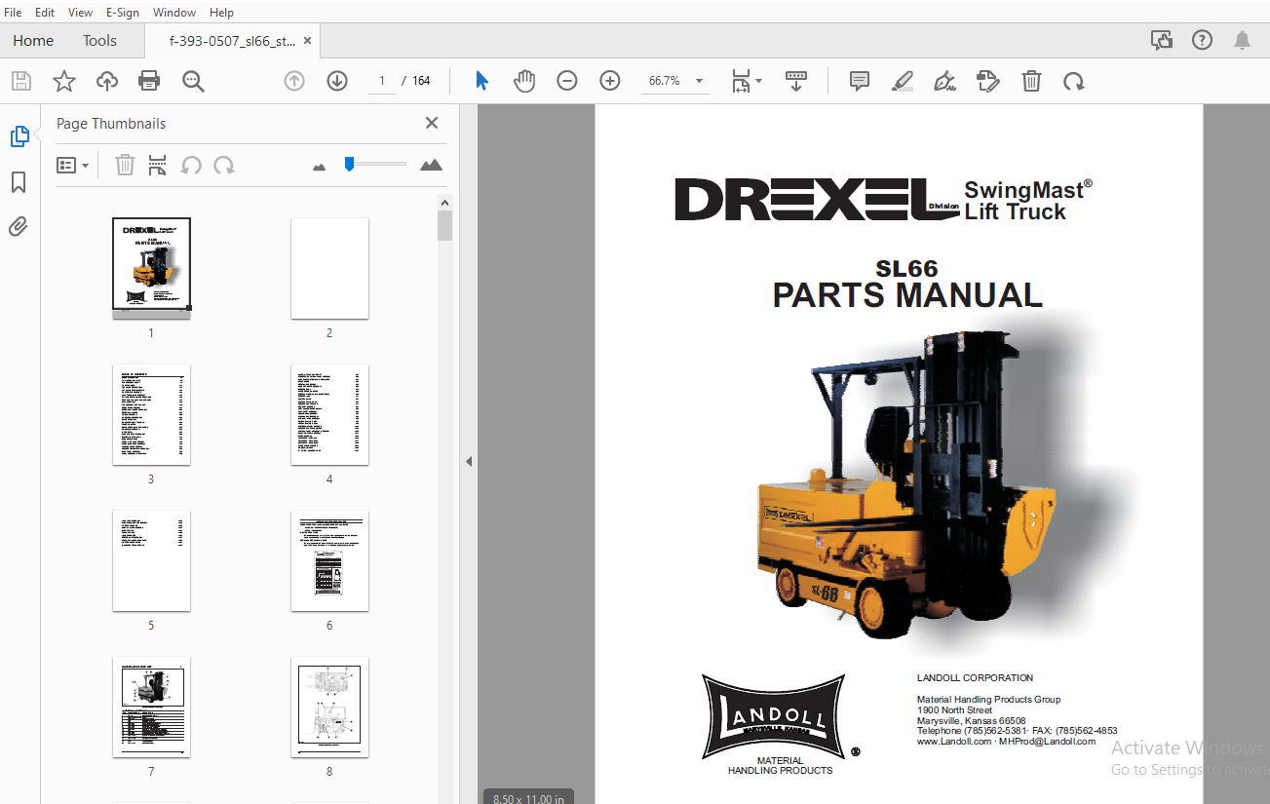
Task: Open the Help menu
Action: [x=222, y=12]
